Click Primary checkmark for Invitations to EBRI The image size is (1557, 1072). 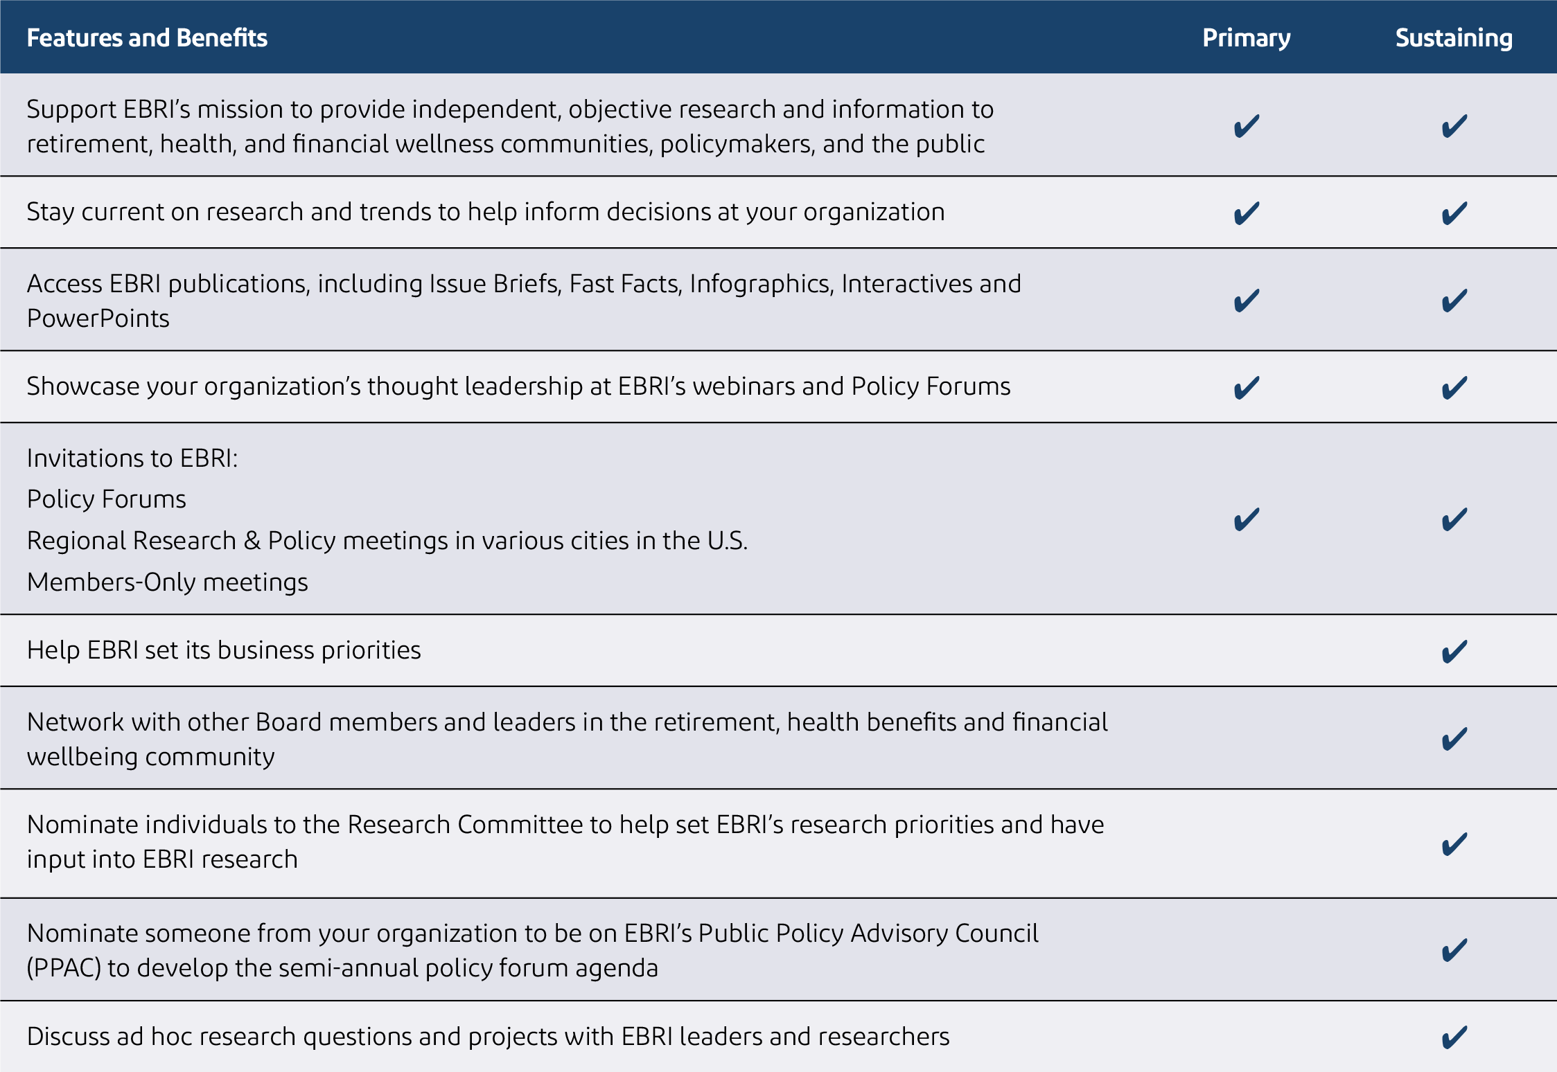point(1247,519)
